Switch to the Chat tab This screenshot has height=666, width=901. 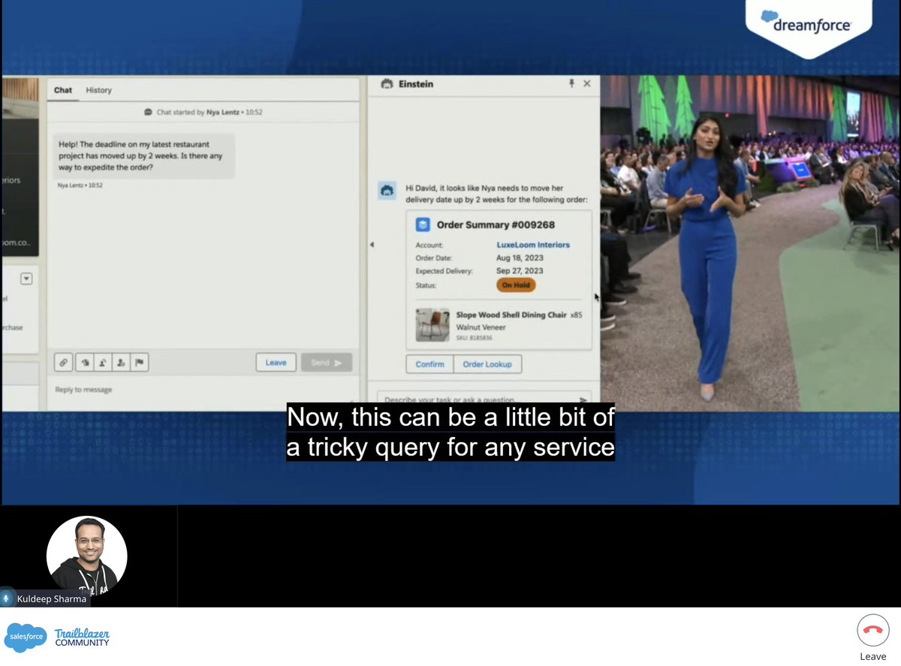[63, 90]
